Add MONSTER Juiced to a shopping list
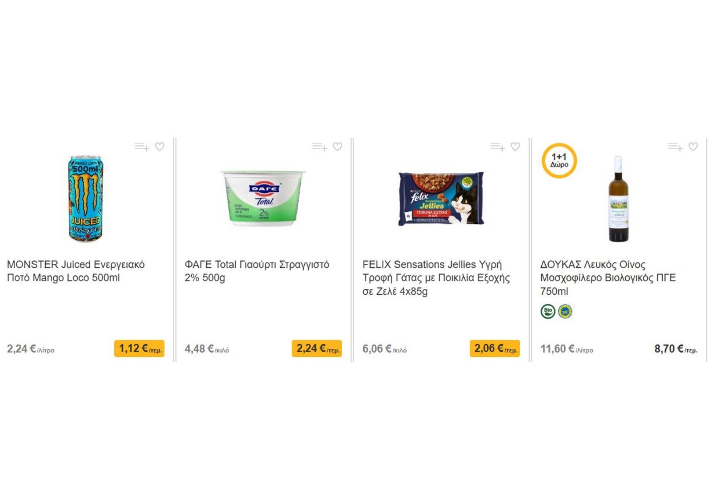This screenshot has width=708, height=500. (x=142, y=147)
